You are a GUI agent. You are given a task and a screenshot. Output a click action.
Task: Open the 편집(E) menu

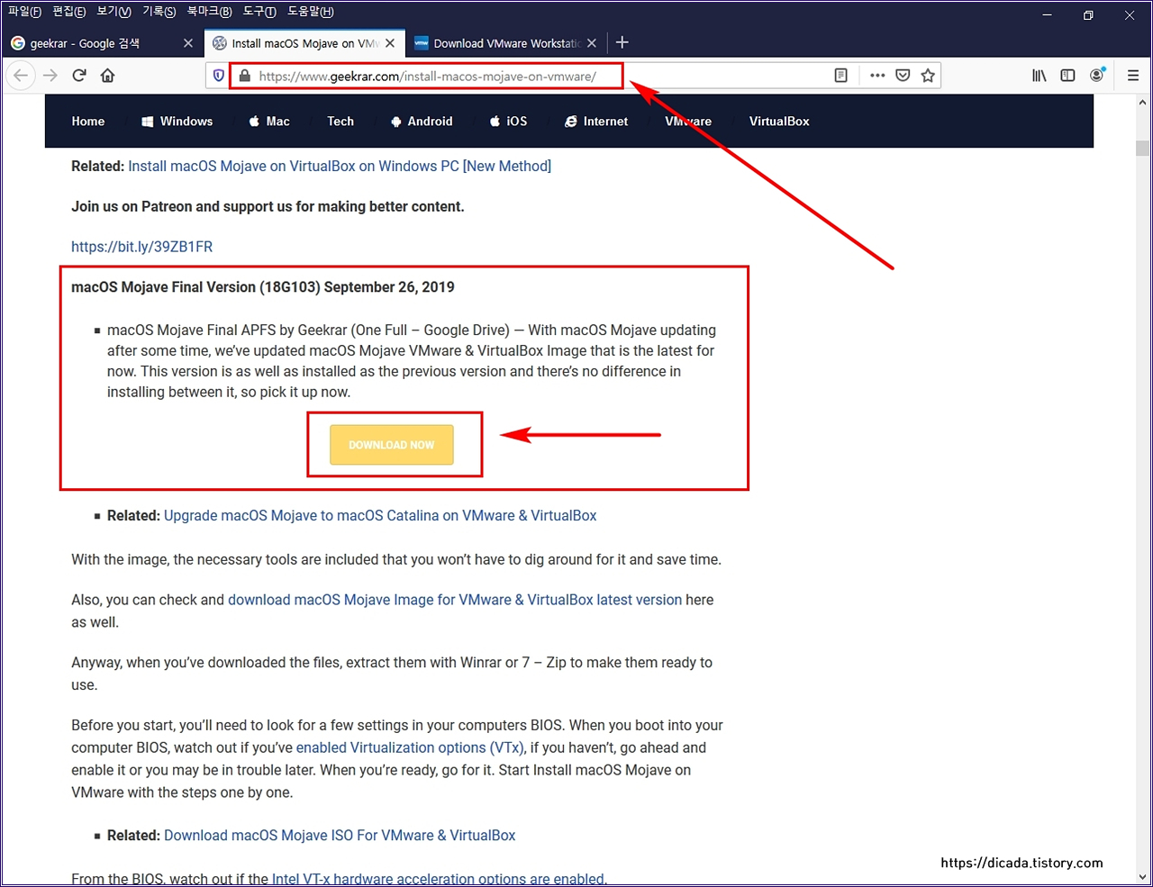[69, 12]
